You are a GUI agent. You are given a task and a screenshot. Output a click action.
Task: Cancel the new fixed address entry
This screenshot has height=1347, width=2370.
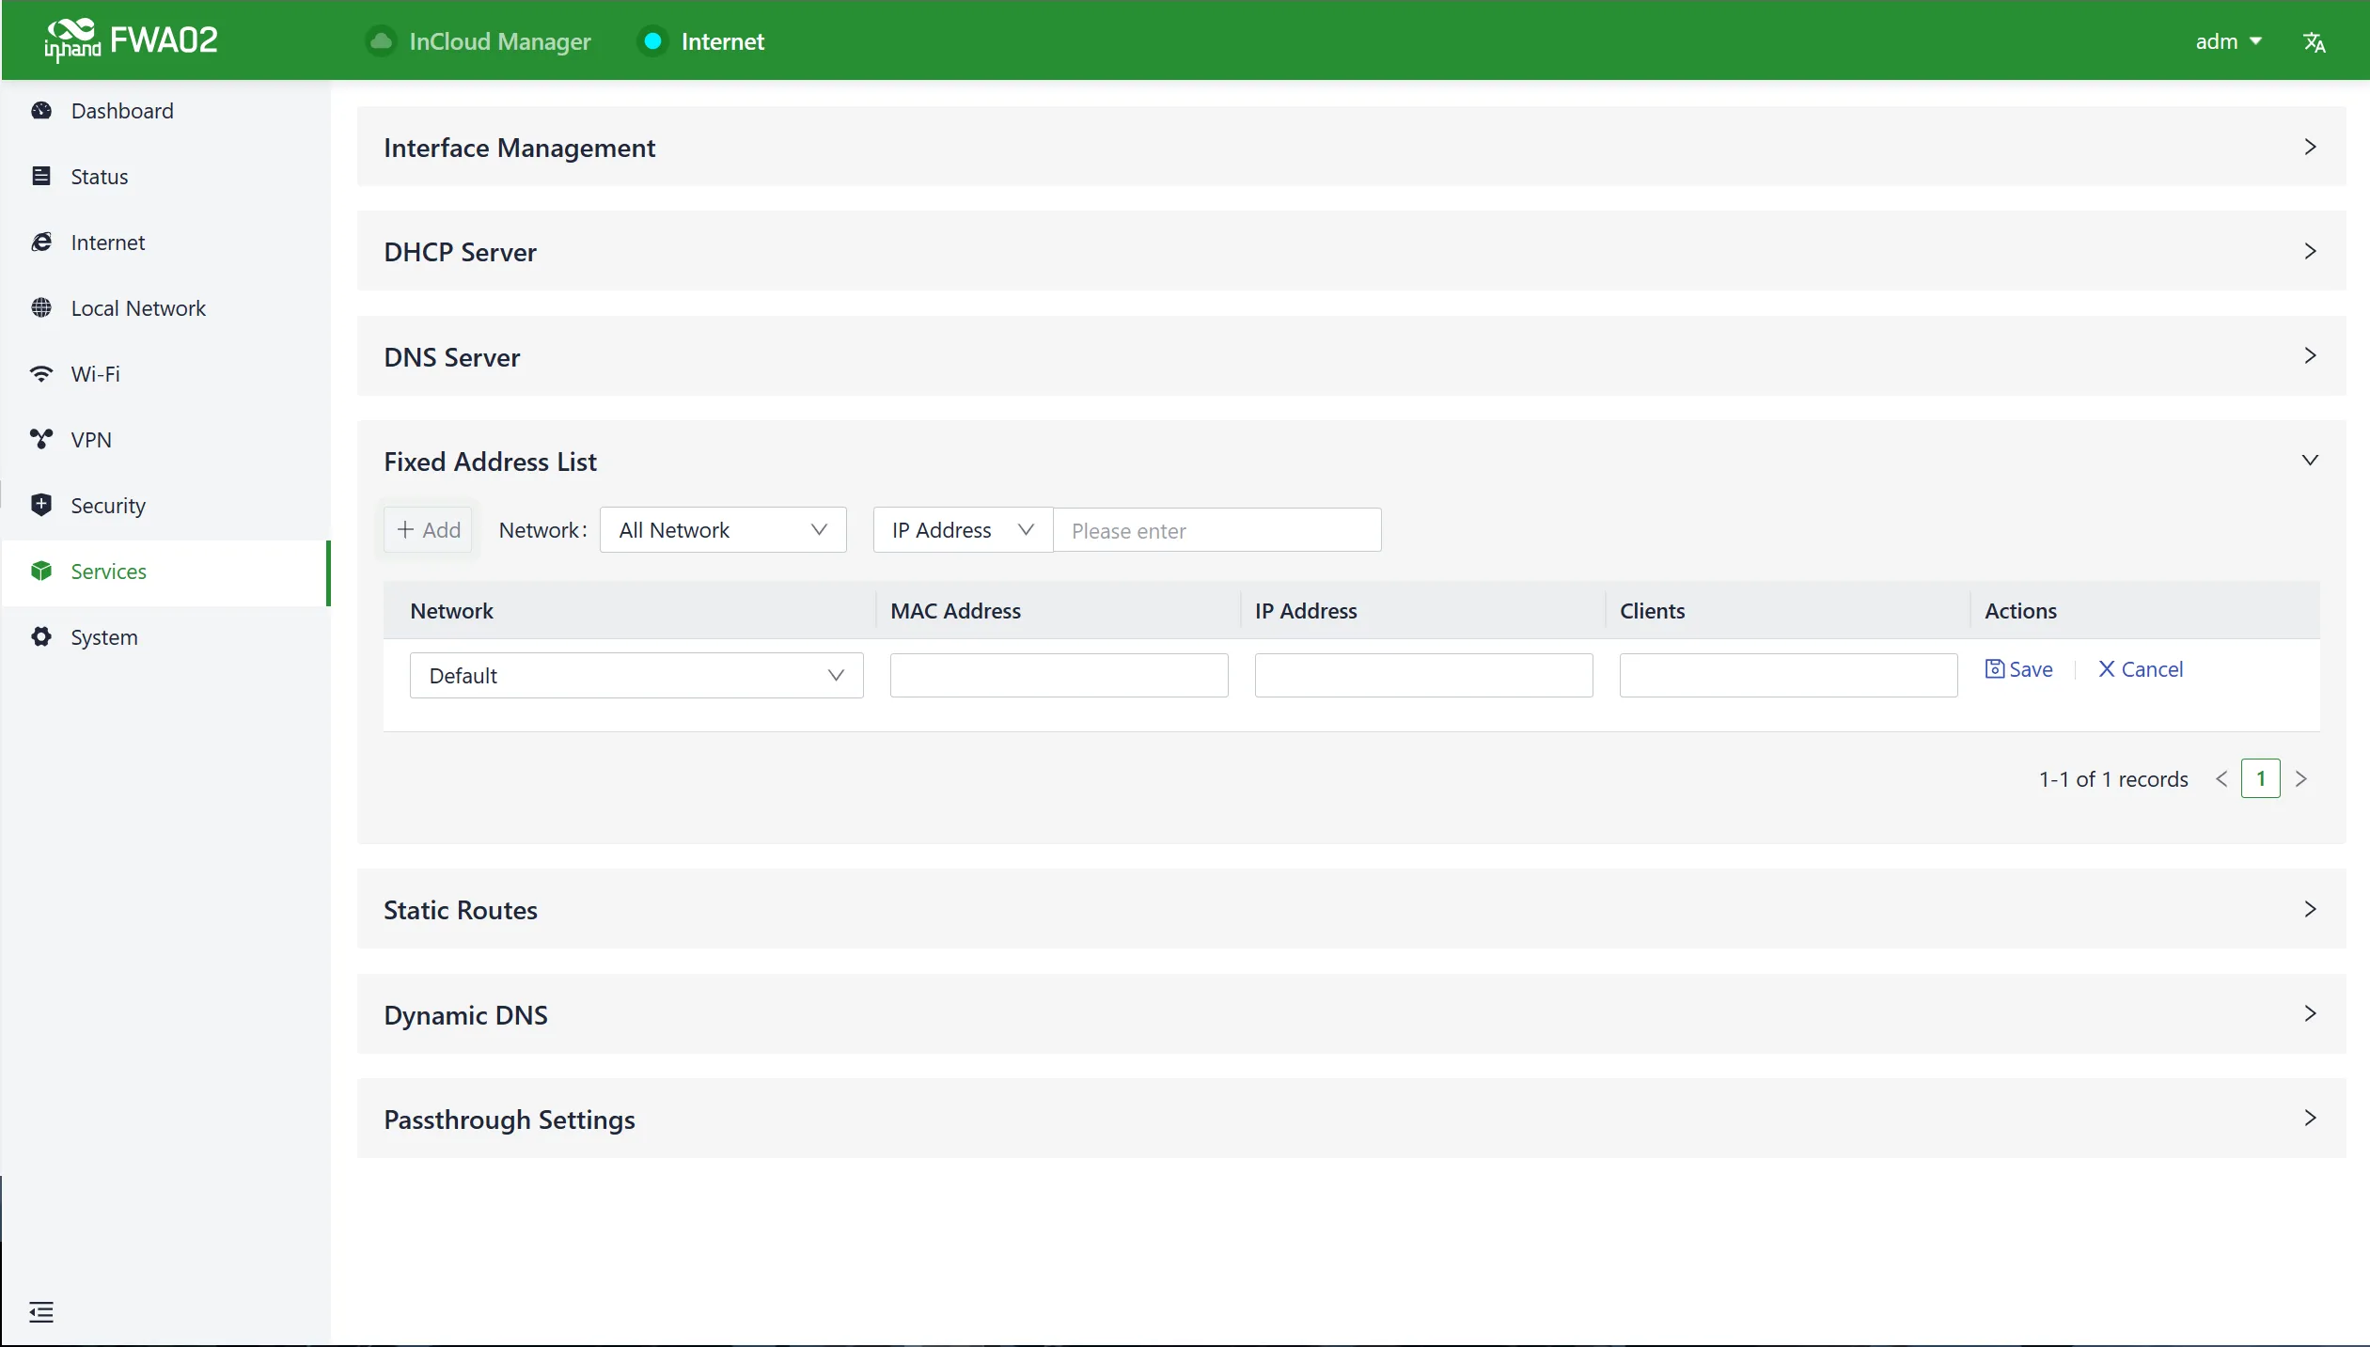pos(2141,669)
